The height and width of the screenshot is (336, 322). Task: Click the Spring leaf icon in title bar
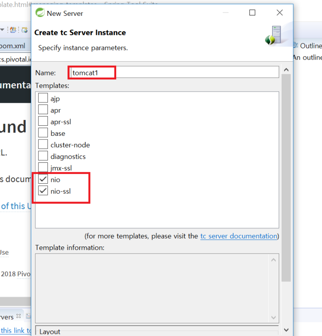coord(40,12)
